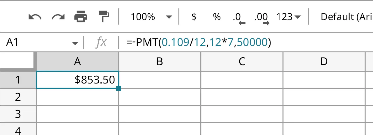Select column C header

242,61
